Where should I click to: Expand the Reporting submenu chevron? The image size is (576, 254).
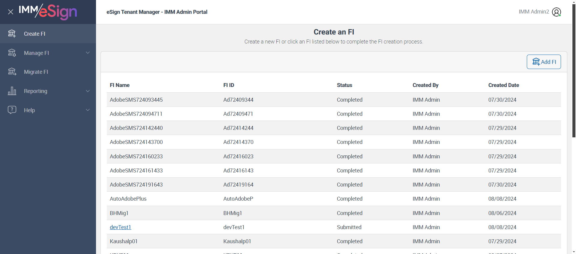88,91
